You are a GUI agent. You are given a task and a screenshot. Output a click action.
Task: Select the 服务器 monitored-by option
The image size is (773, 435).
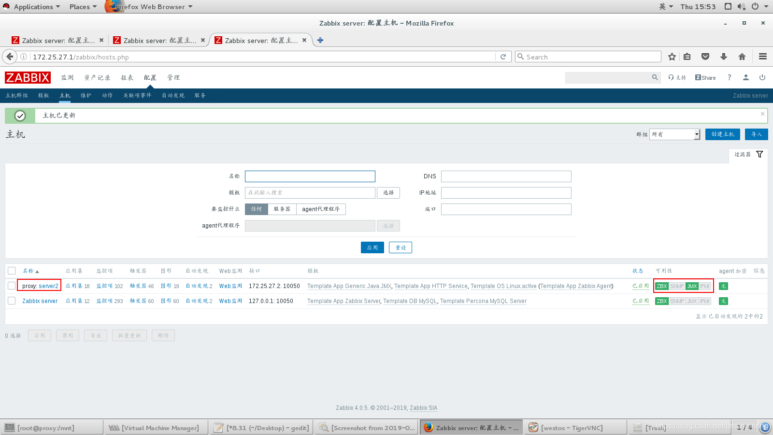282,209
